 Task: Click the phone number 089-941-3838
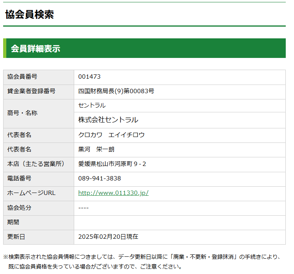(99, 178)
